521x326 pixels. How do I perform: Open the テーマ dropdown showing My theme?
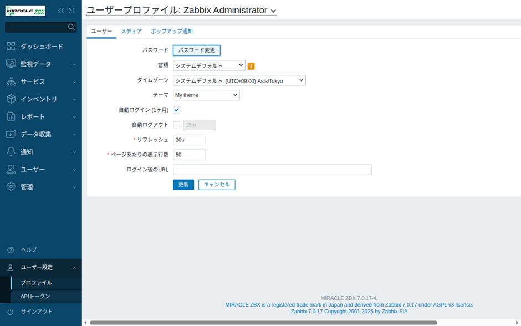tap(206, 95)
